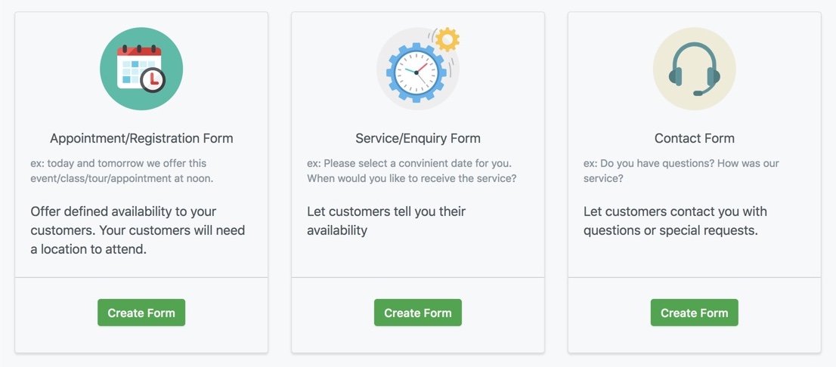The image size is (836, 367).
Task: Click the example text about event/class/tour
Action: tap(122, 171)
